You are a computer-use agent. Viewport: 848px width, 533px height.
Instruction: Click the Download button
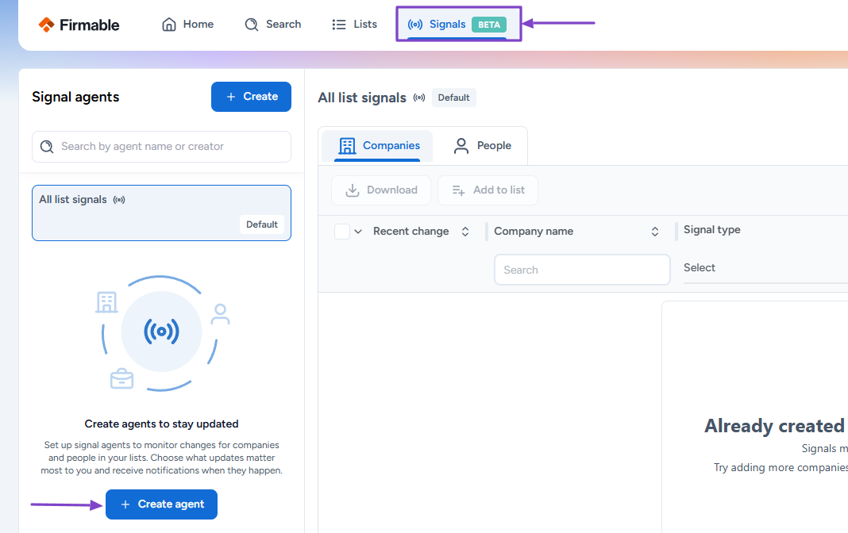pyautogui.click(x=381, y=190)
